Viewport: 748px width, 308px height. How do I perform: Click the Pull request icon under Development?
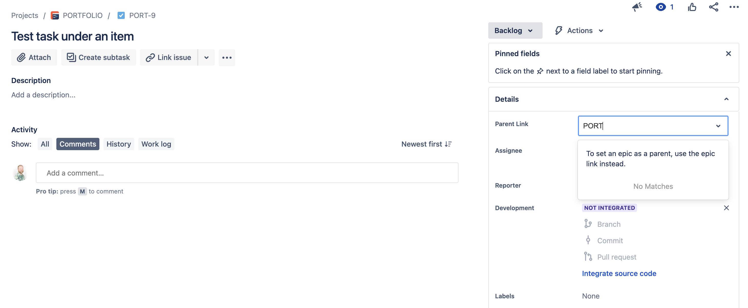pos(588,256)
